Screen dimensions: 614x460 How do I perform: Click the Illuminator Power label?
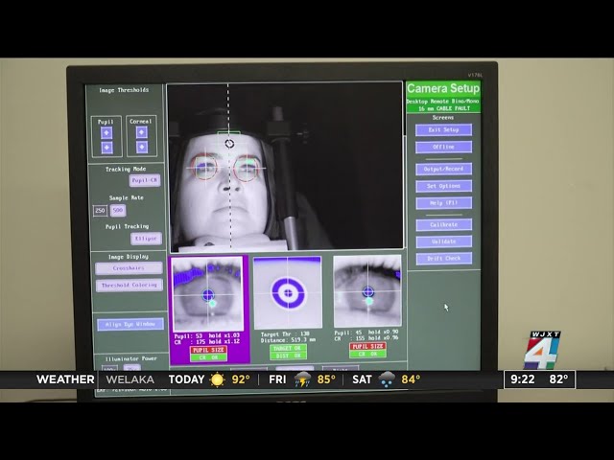[x=130, y=358]
